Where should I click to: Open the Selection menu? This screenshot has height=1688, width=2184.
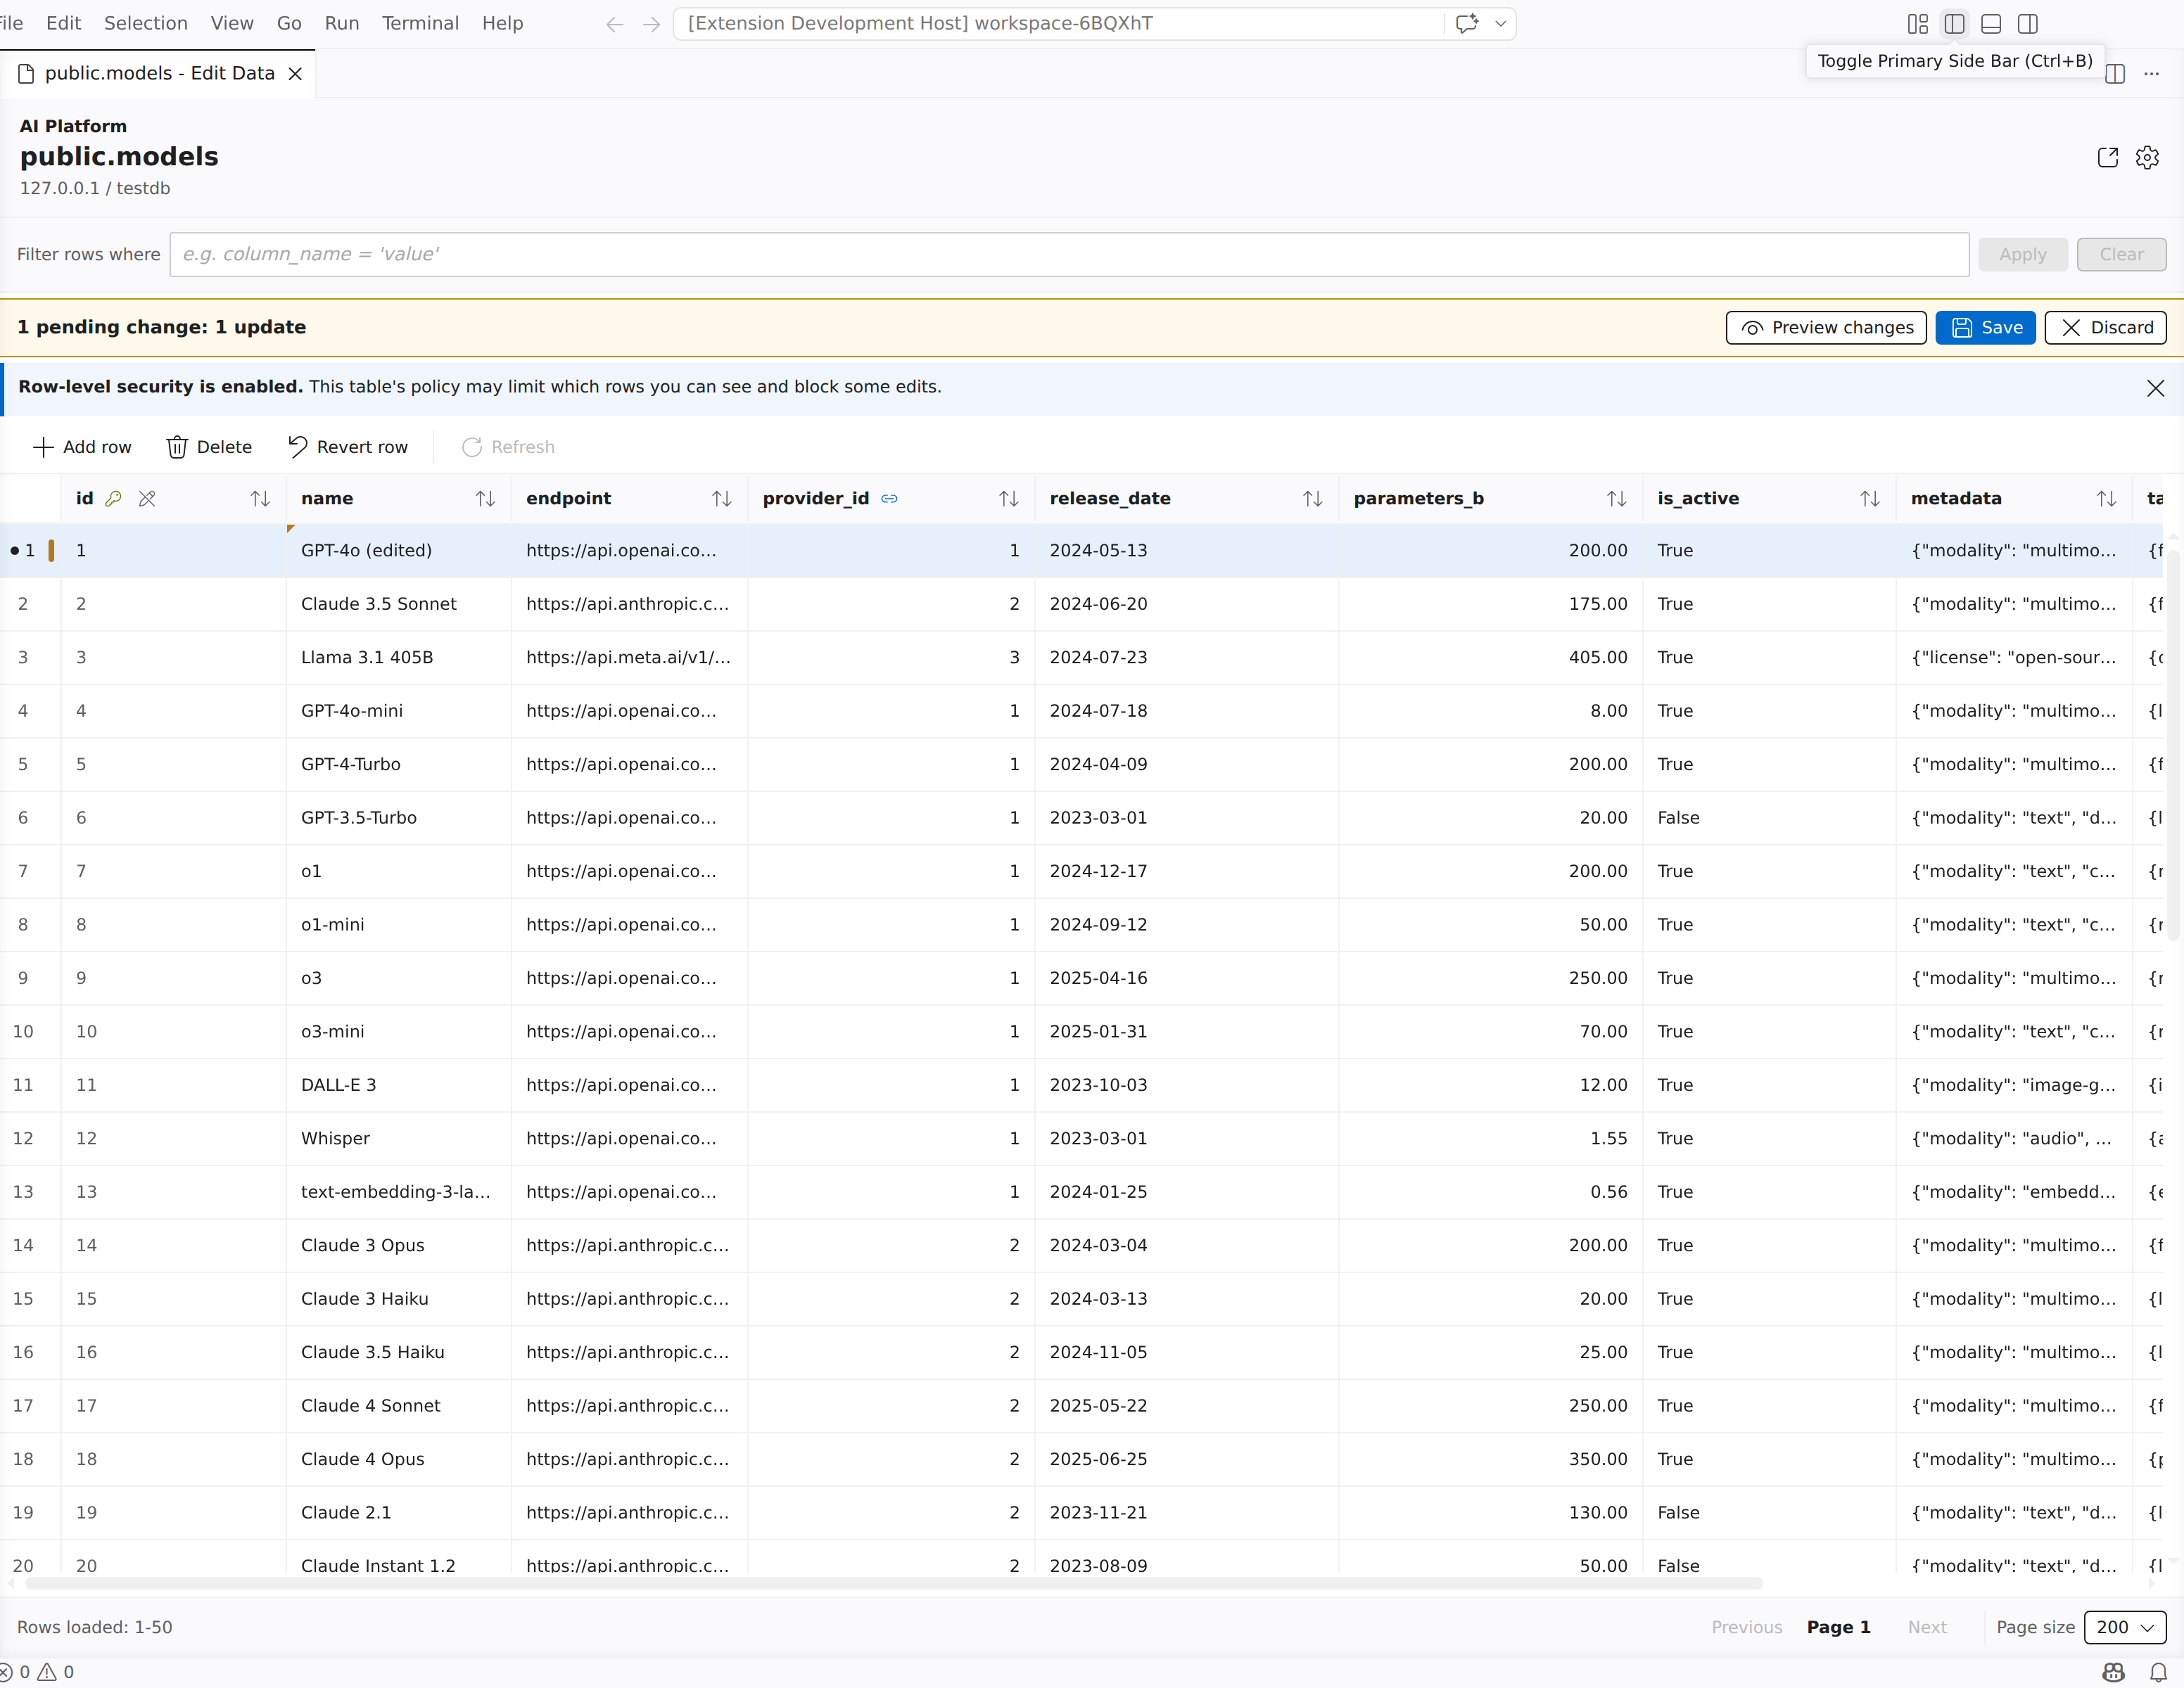coord(146,23)
